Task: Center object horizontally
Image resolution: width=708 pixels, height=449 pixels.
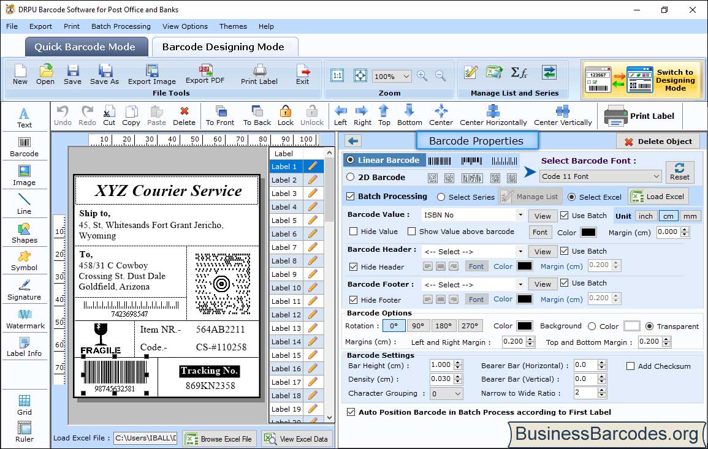Action: pyautogui.click(x=493, y=116)
